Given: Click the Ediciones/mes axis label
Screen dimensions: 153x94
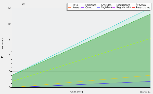Looking at the screenshot, I should point(2,48).
